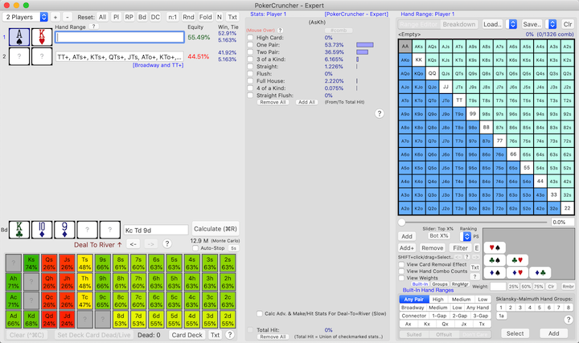Check the High Card stat checkbox

(250, 38)
